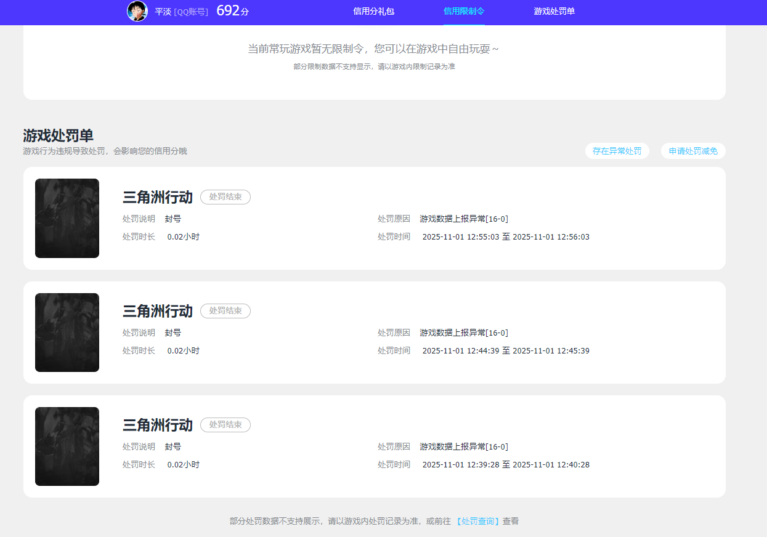
Task: Click the 封号 penalty description in first card
Action: (x=173, y=218)
